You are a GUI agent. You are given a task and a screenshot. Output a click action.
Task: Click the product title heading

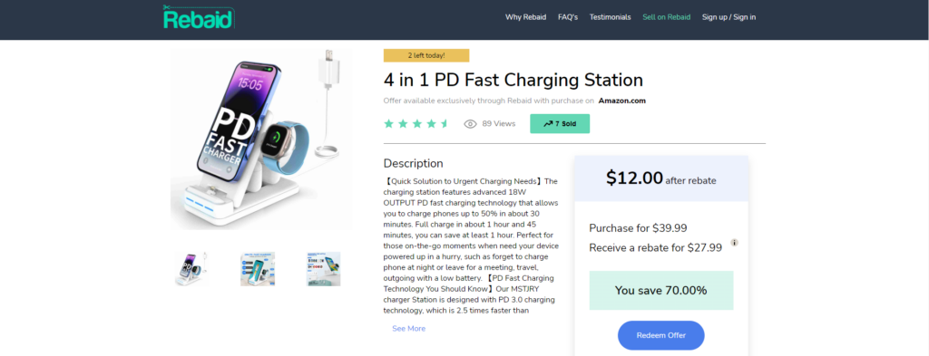513,80
